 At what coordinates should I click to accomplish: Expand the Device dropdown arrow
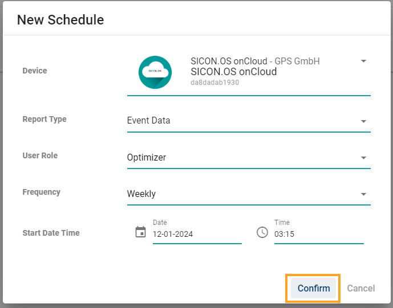(363, 61)
